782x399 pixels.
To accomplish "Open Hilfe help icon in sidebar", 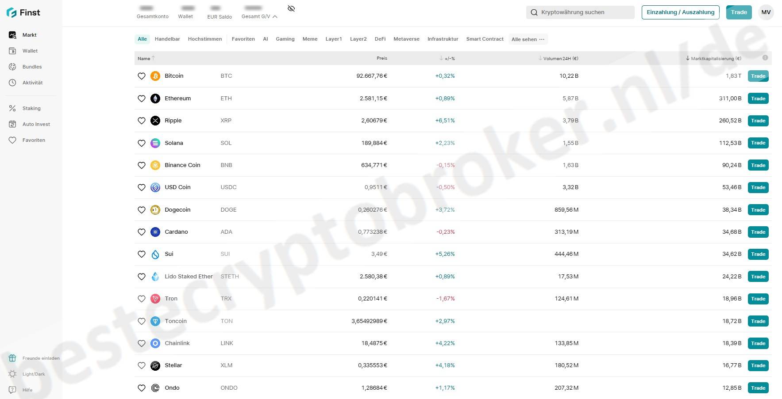I will [x=12, y=390].
